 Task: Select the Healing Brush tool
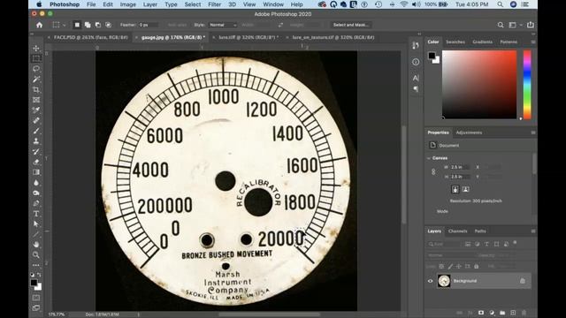tap(36, 120)
